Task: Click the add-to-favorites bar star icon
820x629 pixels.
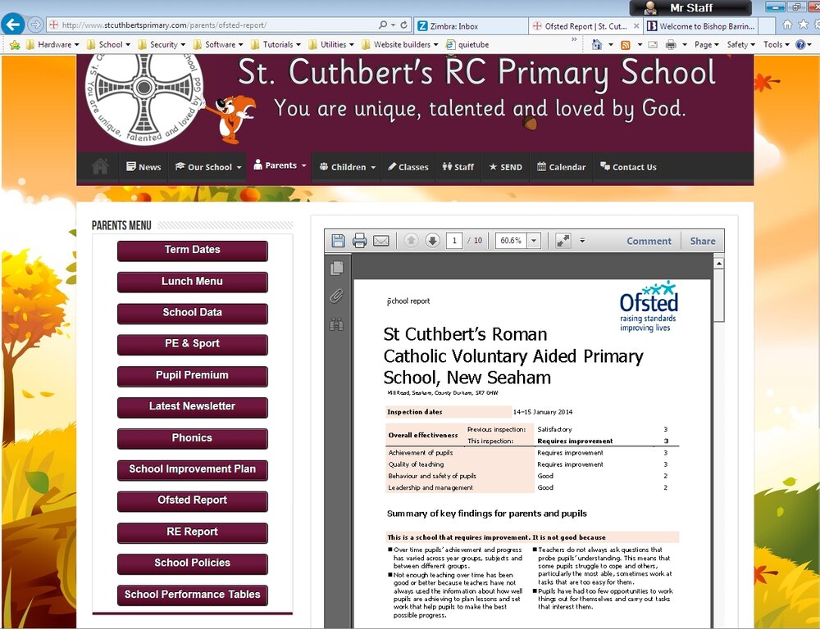Action: coord(15,44)
